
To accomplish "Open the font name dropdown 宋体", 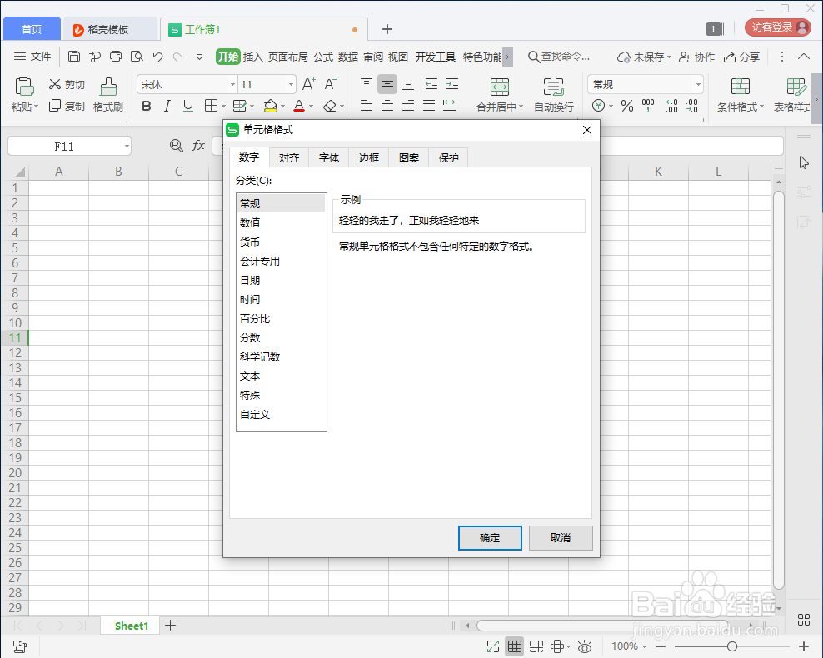I will pyautogui.click(x=232, y=84).
